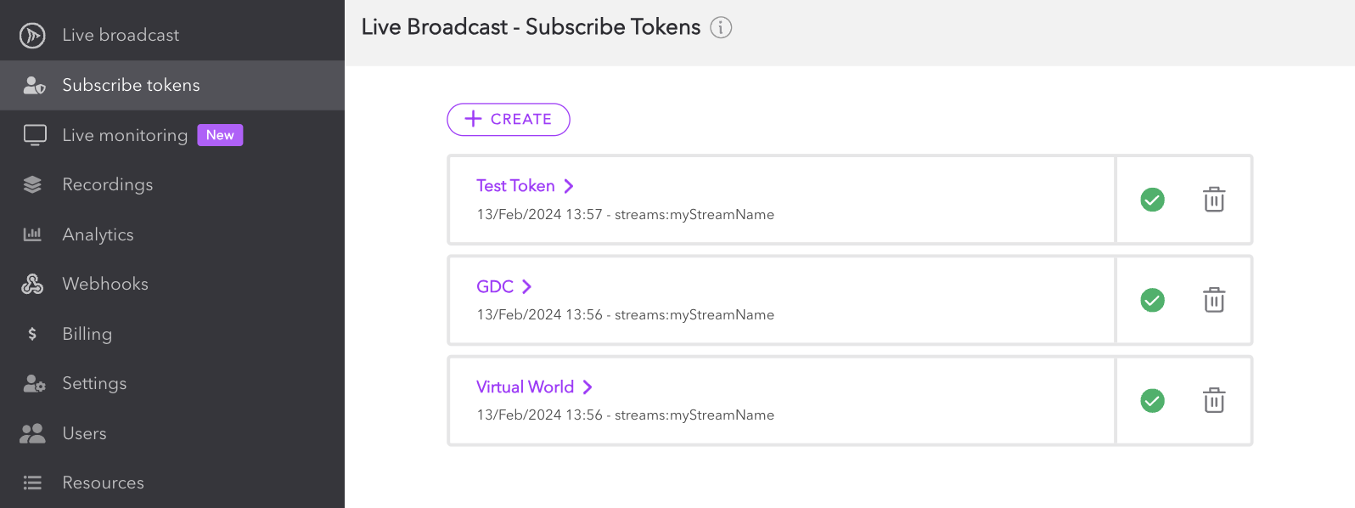1355x508 pixels.
Task: Open Live monitoring in sidebar
Action: click(x=125, y=135)
